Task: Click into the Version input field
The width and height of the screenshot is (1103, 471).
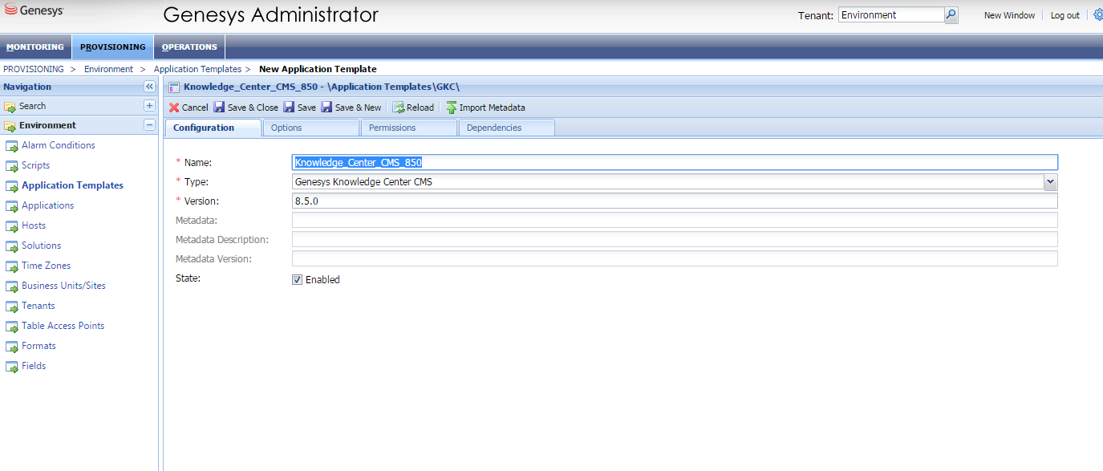Action: click(x=674, y=201)
